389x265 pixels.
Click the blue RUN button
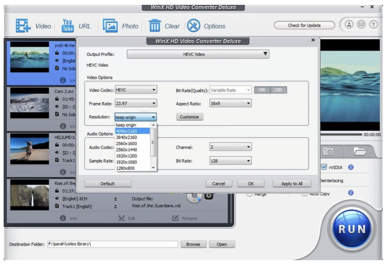(x=352, y=229)
